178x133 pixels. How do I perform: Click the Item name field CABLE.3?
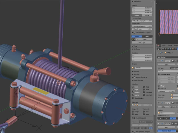[x=144, y=68]
